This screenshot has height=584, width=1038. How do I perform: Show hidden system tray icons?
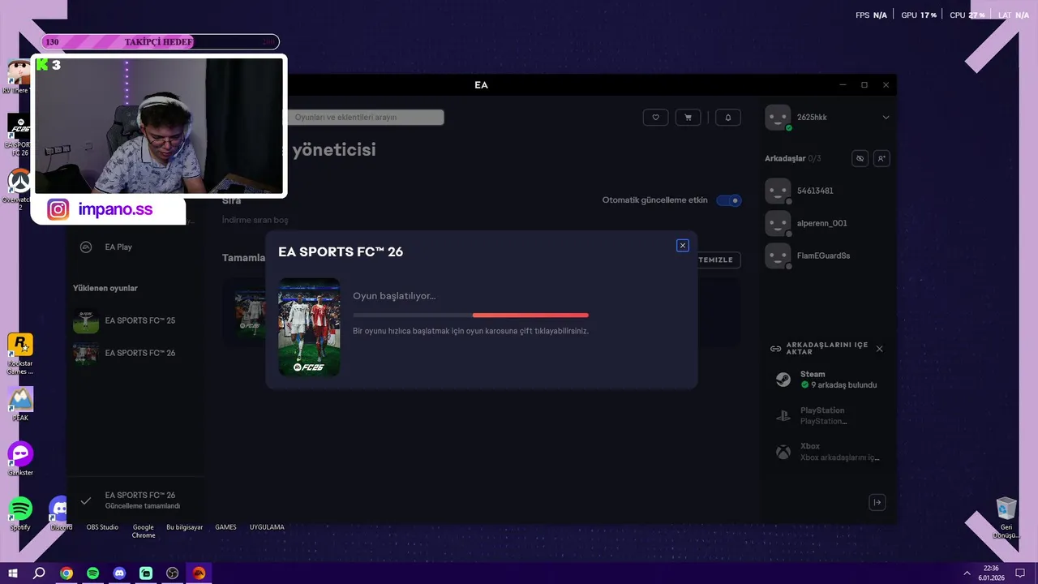coord(967,573)
